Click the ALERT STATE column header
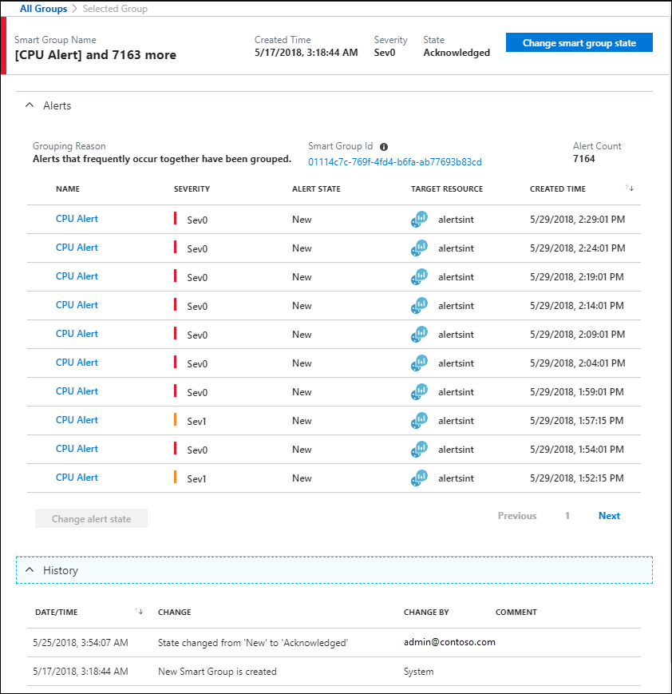 click(x=316, y=189)
